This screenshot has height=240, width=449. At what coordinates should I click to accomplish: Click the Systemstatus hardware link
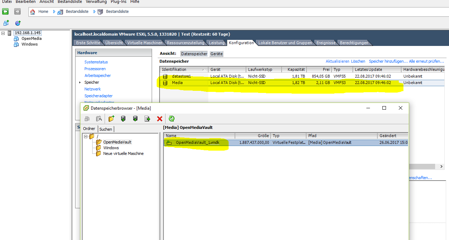(96, 62)
